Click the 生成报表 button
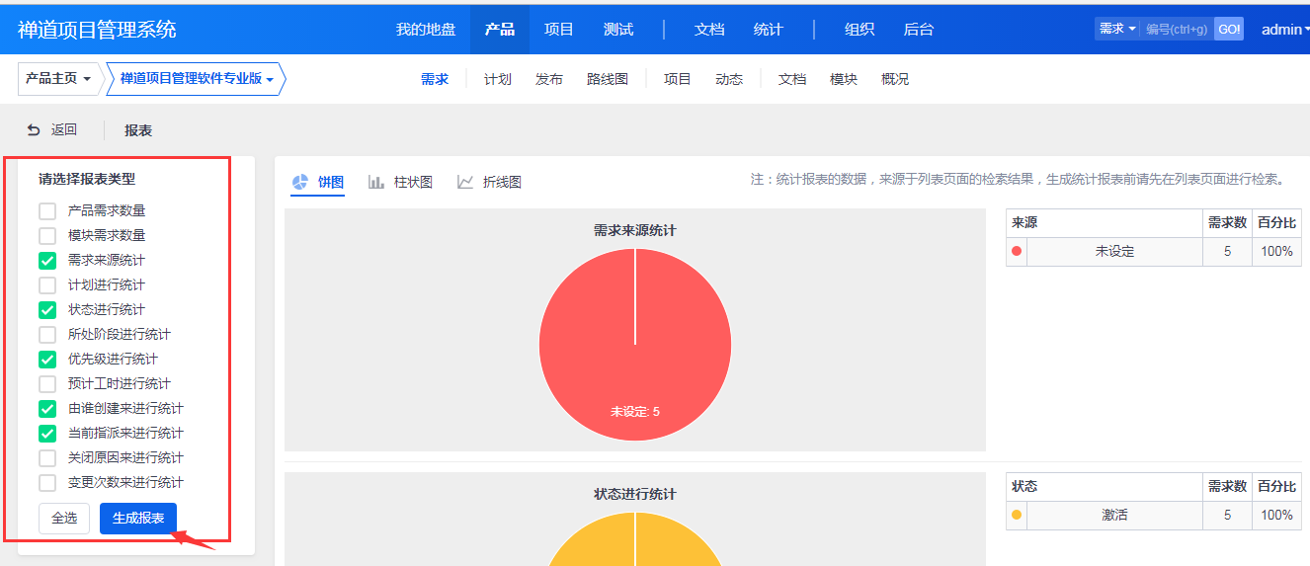 click(x=138, y=519)
